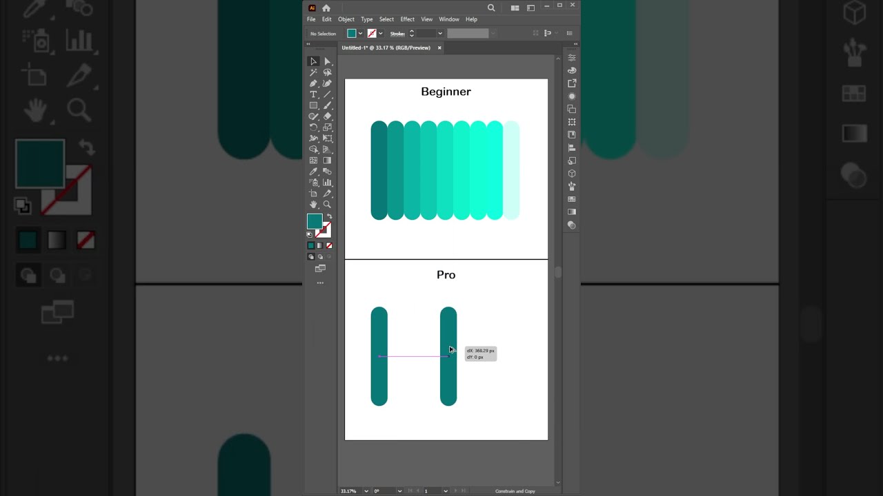This screenshot has height=496, width=883.
Task: Select the Paintbrush tool
Action: [x=327, y=105]
